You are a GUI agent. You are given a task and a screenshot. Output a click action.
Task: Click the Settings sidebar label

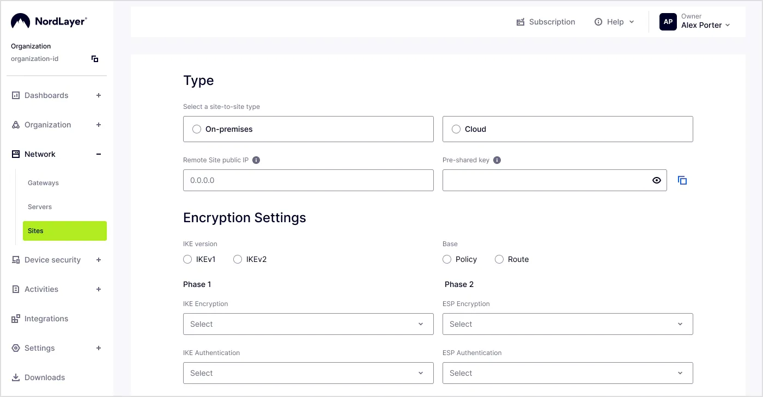click(x=40, y=348)
